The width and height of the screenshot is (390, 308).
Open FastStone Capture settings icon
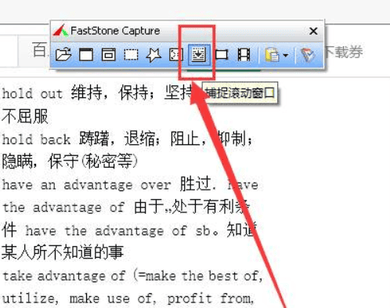[308, 55]
